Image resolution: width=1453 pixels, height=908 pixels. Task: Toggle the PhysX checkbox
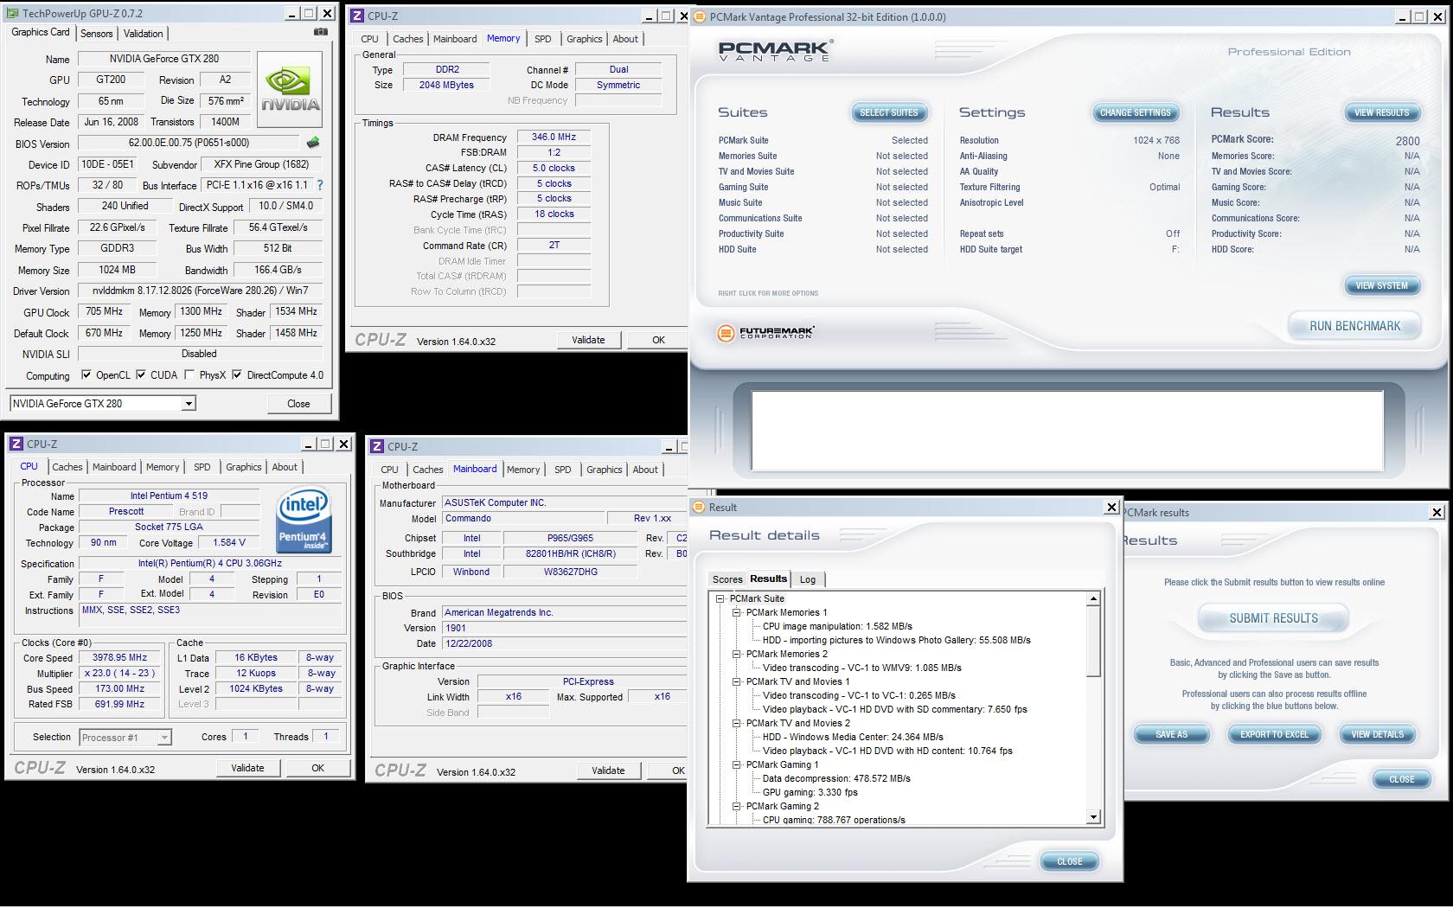189,375
